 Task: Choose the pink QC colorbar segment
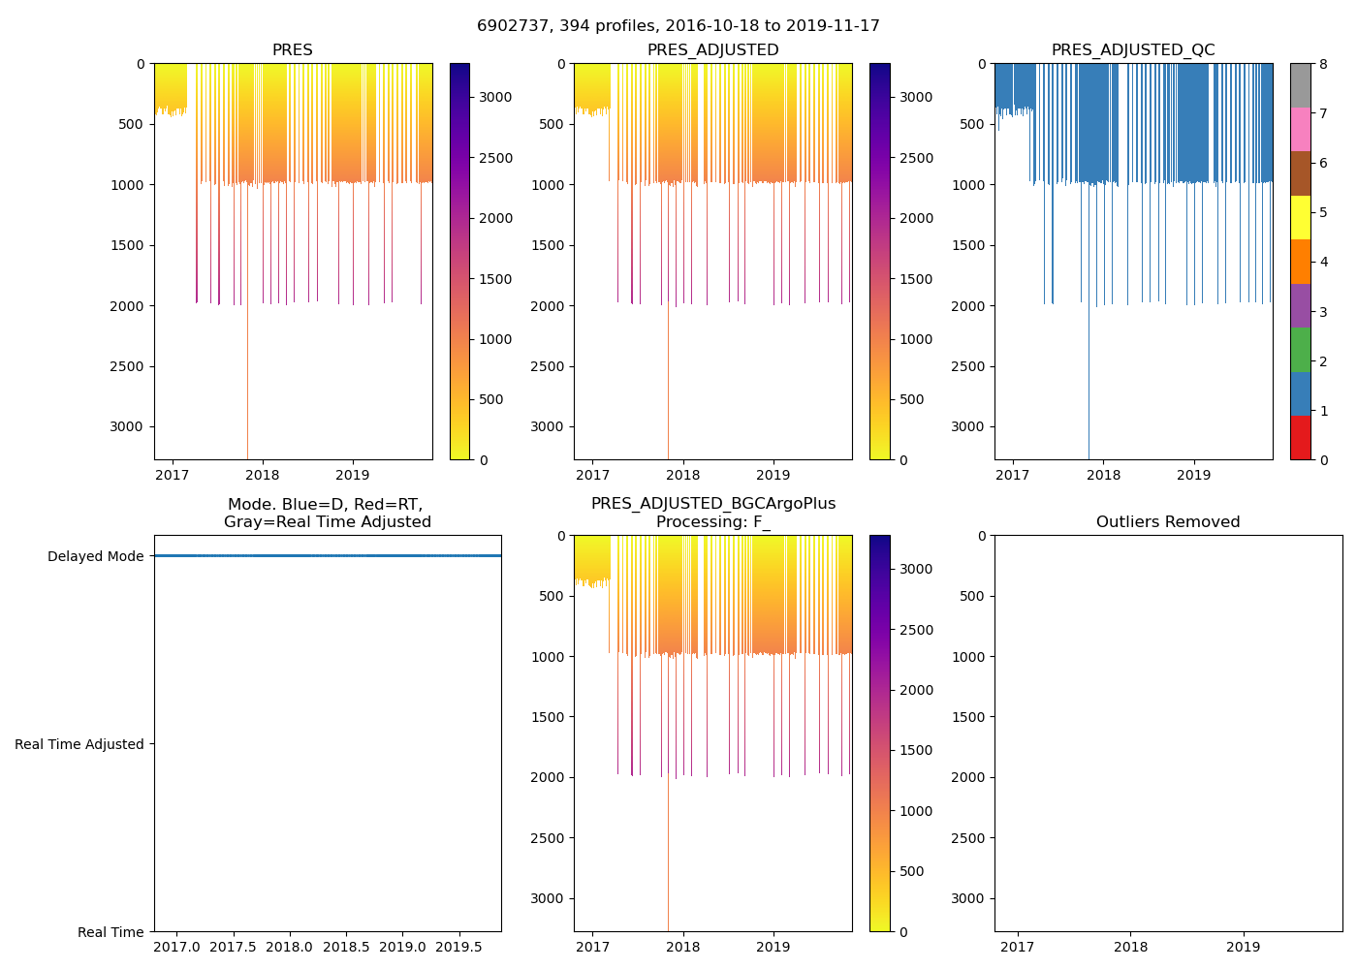coord(1300,129)
